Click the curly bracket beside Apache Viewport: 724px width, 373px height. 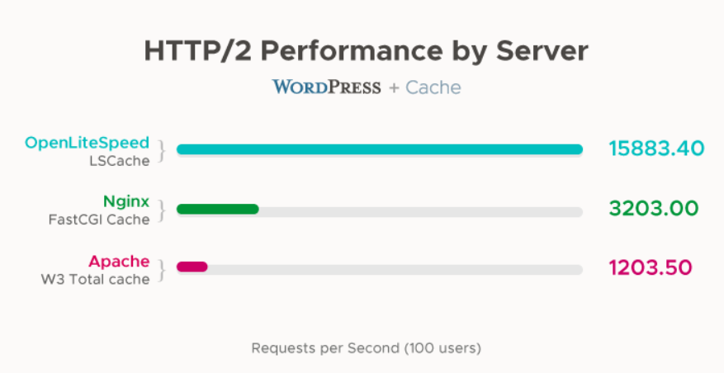(163, 269)
